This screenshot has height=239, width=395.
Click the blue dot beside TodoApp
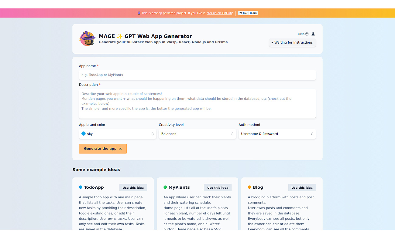click(x=81, y=187)
